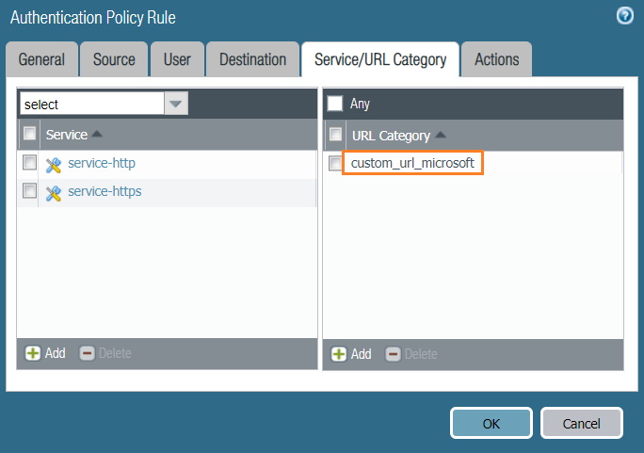Switch to the Destination tab
The width and height of the screenshot is (644, 453).
click(x=252, y=59)
